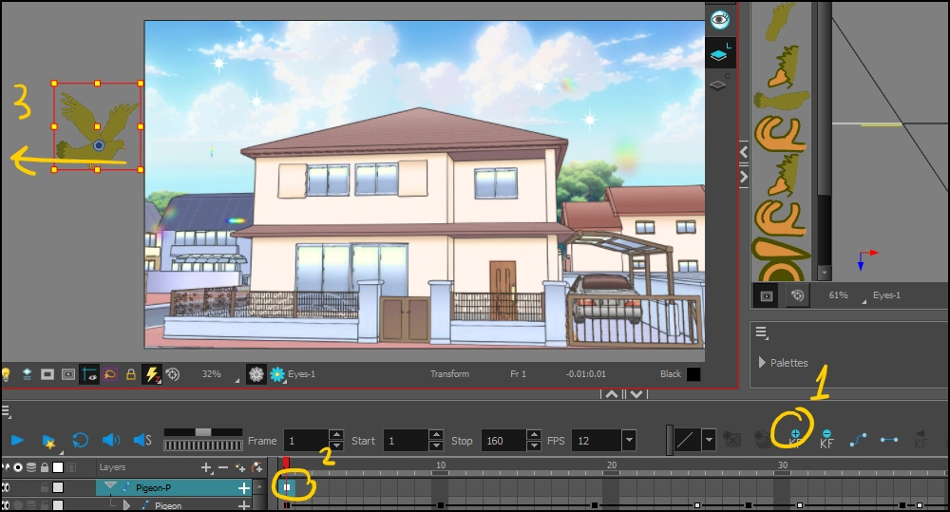This screenshot has width=950, height=512.
Task: Add a new layer with Layers plus
Action: (206, 467)
